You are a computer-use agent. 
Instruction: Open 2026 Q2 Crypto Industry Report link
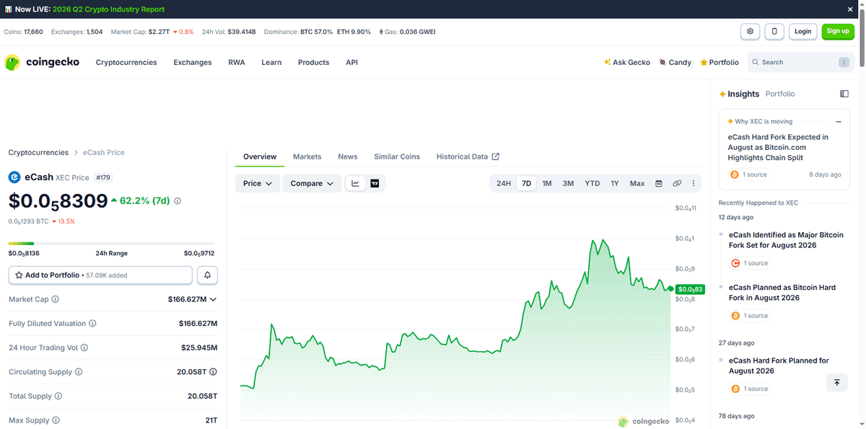pos(107,9)
